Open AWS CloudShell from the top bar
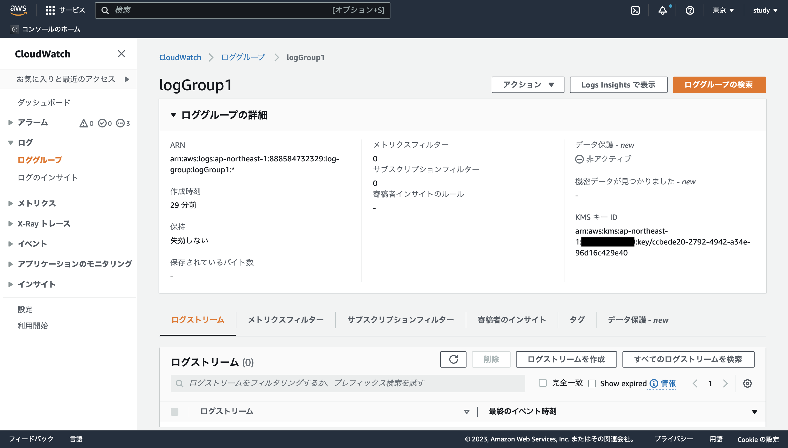Screen dimensions: 788x448 pos(635,10)
